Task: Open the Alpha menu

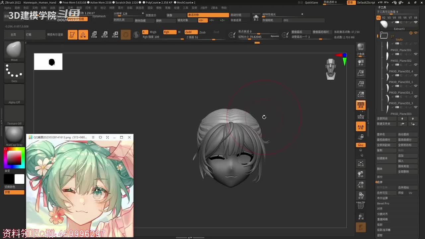Action: click(7, 8)
